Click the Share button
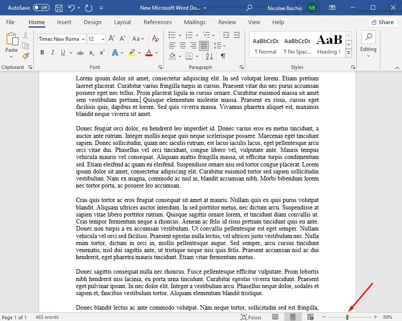Viewport: 402px width, 321px height. (x=383, y=22)
